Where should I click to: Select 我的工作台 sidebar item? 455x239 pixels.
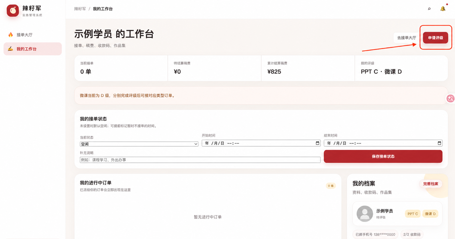pos(33,49)
